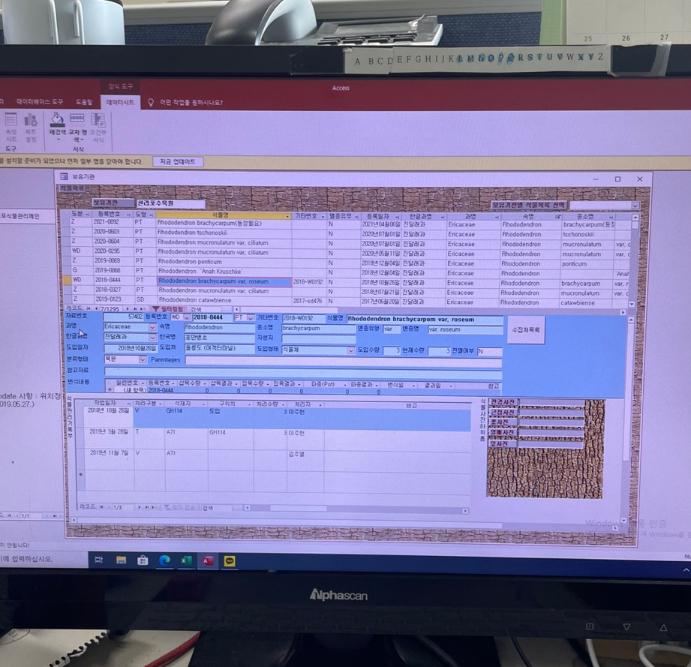Launch Microsoft Edge from the taskbar

tap(164, 560)
